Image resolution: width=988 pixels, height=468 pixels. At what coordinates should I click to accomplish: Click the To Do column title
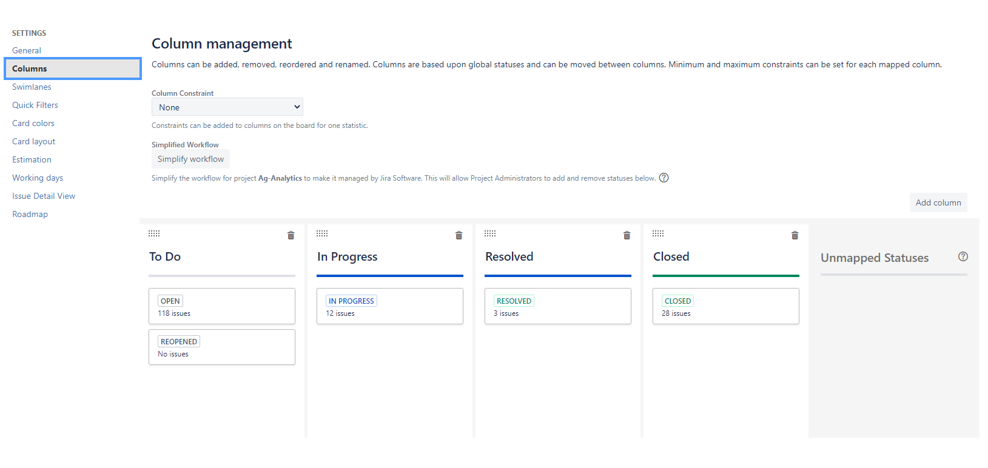point(165,256)
